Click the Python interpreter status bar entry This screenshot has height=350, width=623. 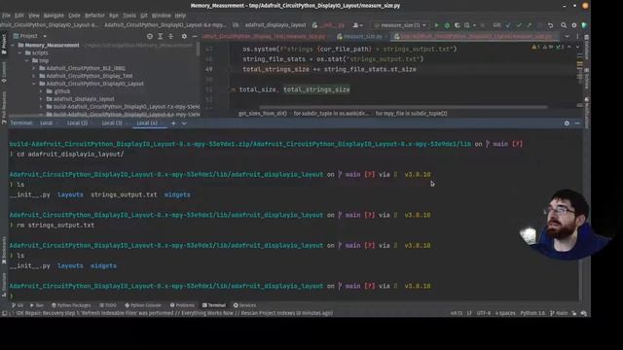(532, 313)
